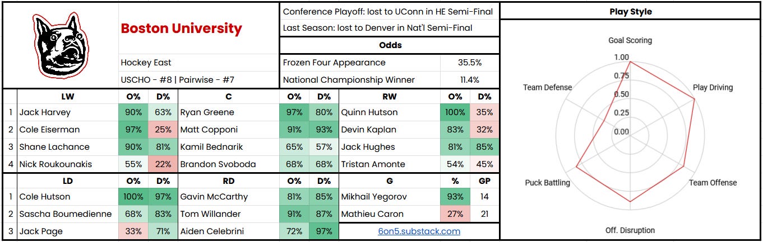763x242 pixels.
Task: Select the Hockey East conference cell
Action: 198,63
